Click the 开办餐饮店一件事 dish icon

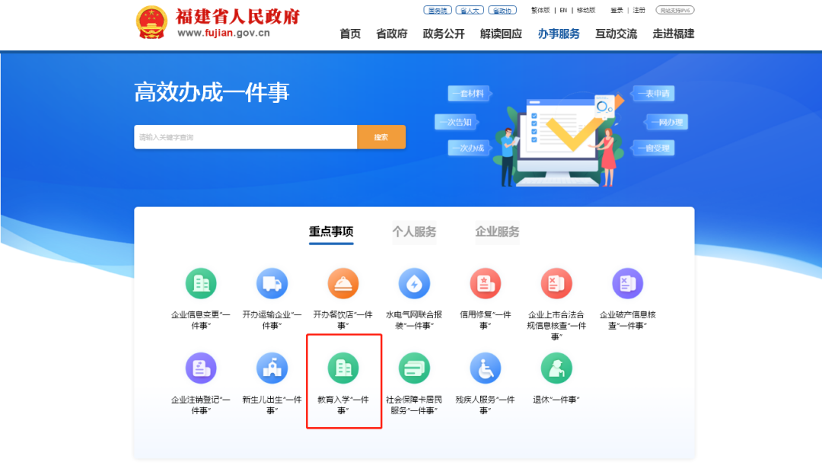343,283
